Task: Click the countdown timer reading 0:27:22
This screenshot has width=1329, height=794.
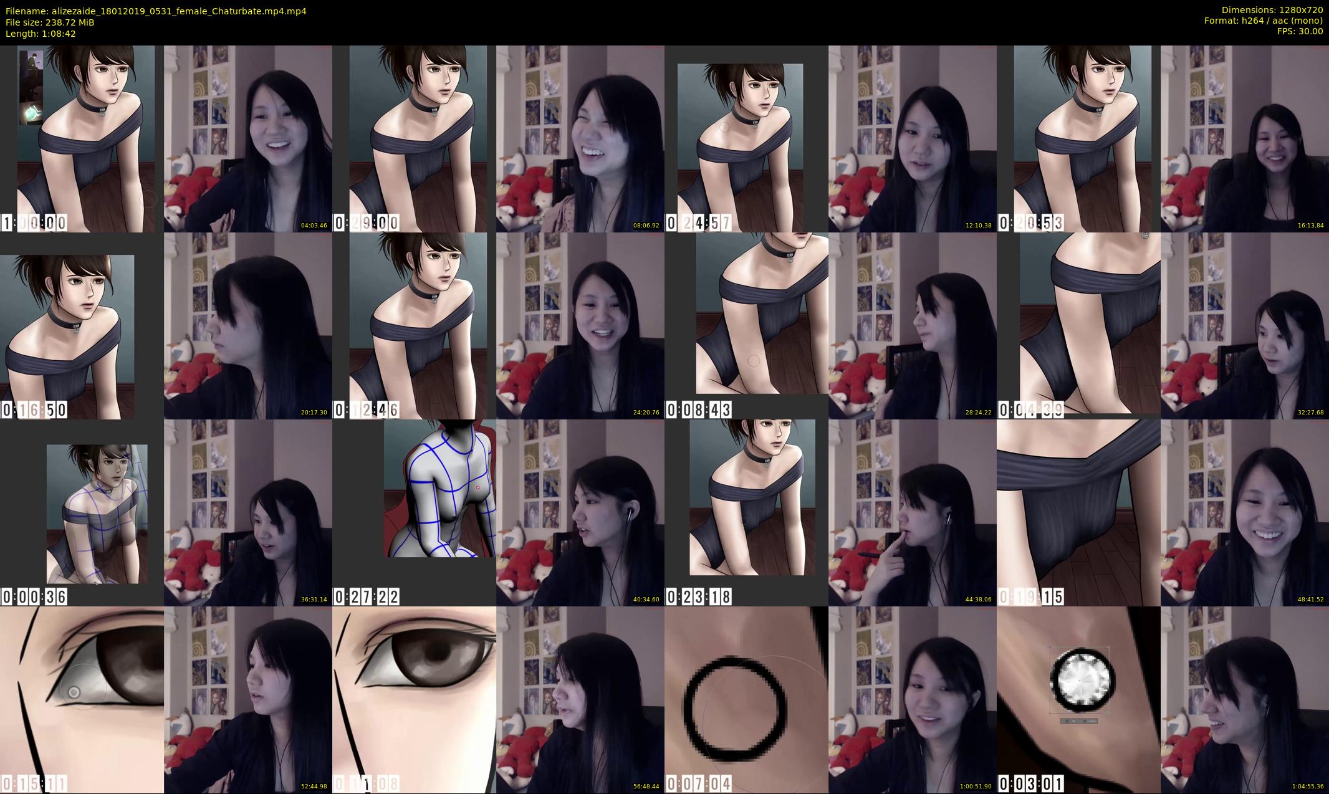Action: pyautogui.click(x=366, y=596)
